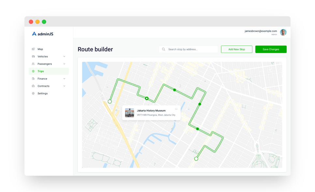Click the Add New Stop button

(236, 49)
